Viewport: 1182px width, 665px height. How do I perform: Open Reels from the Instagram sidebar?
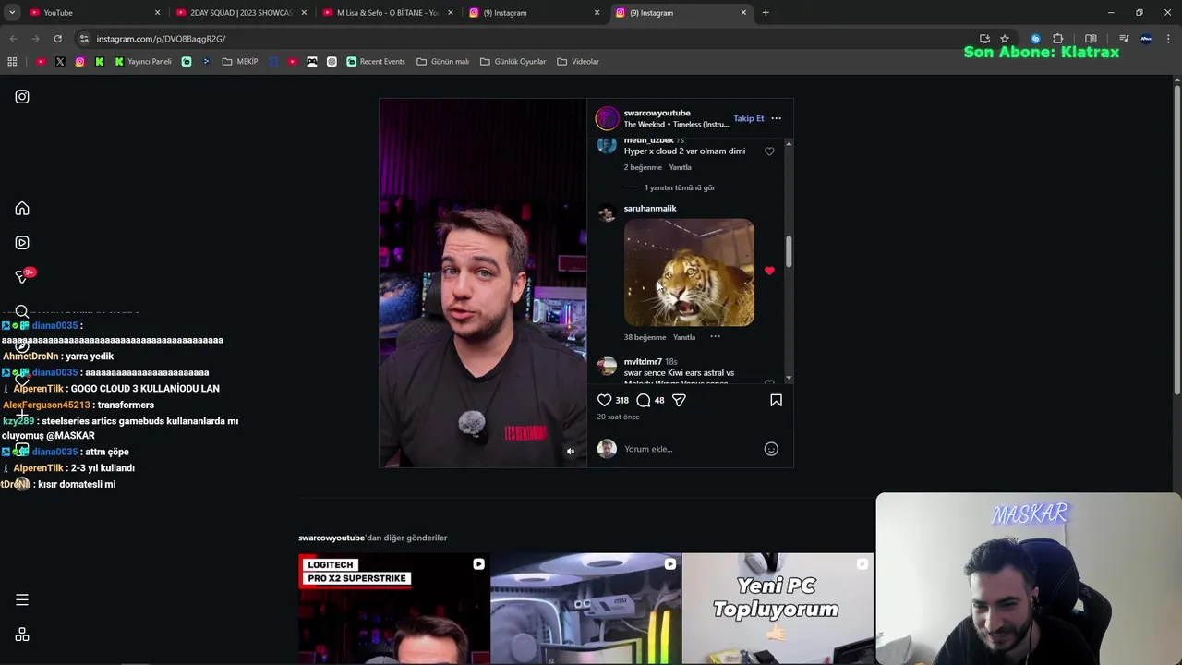click(x=22, y=243)
